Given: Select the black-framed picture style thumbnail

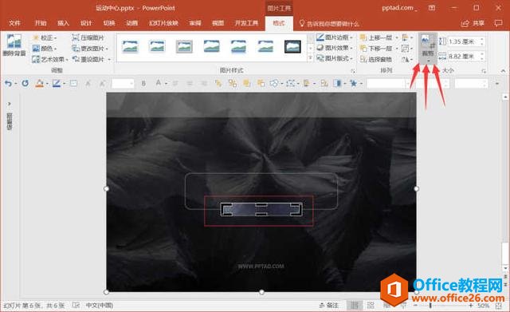Looking at the screenshot, I should (292, 46).
